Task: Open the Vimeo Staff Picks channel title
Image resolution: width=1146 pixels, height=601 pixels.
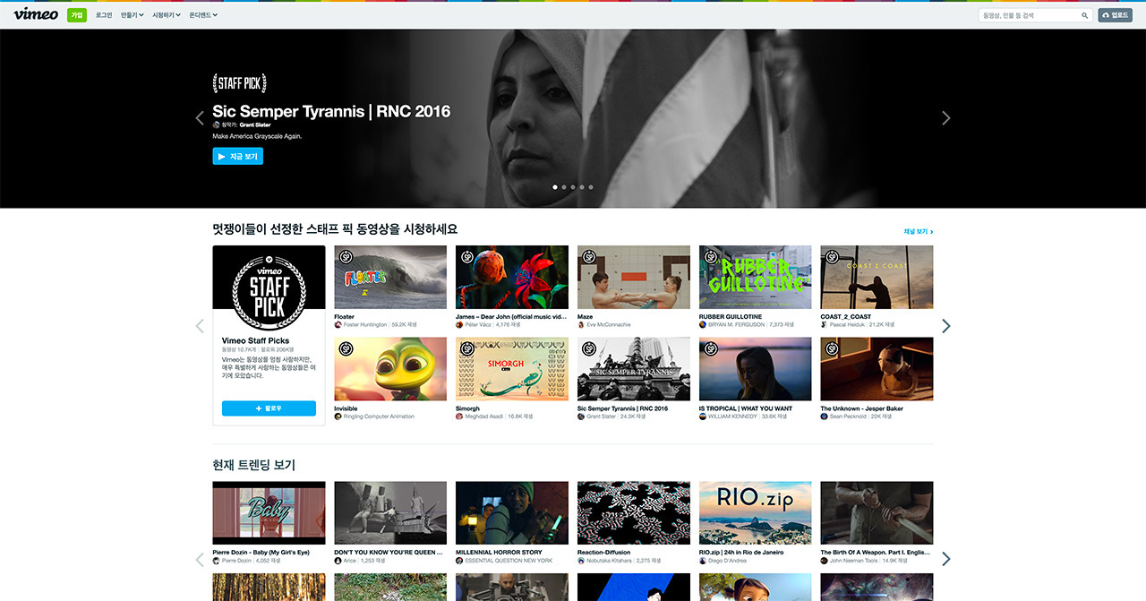Action: [x=255, y=340]
